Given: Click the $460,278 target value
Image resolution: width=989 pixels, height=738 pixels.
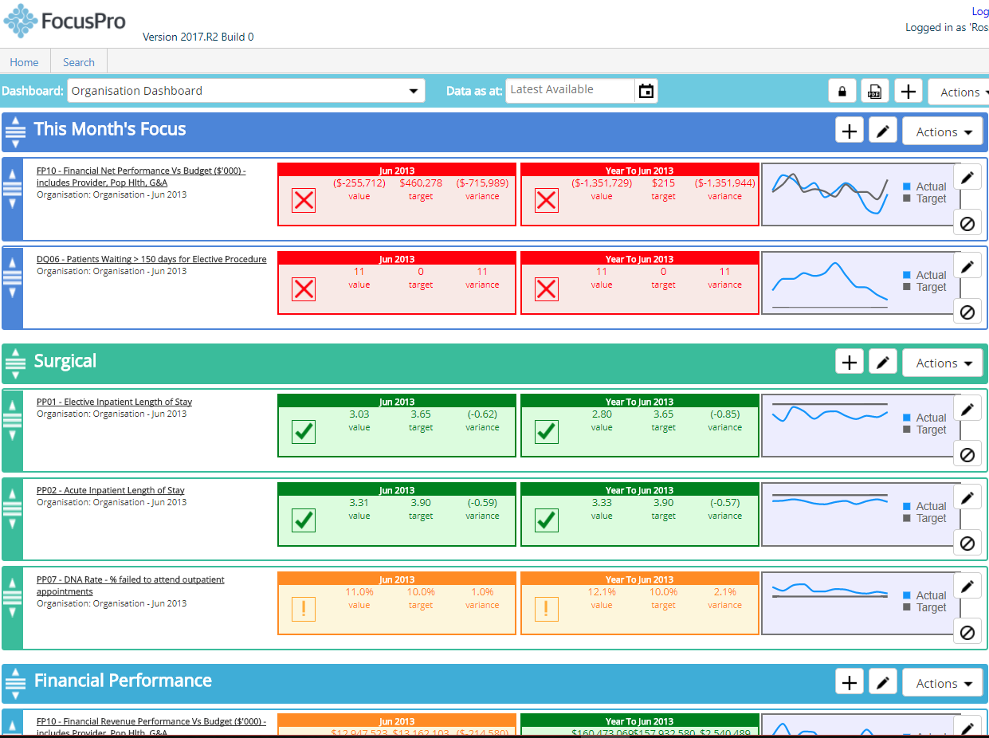Looking at the screenshot, I should pyautogui.click(x=421, y=183).
